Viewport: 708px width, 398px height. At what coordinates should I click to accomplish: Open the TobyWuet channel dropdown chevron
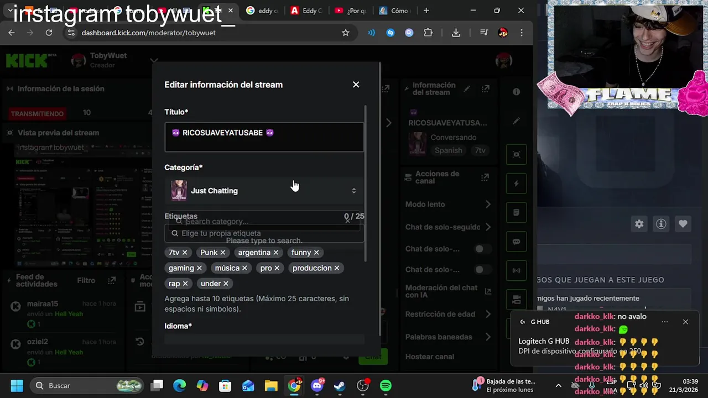click(154, 60)
